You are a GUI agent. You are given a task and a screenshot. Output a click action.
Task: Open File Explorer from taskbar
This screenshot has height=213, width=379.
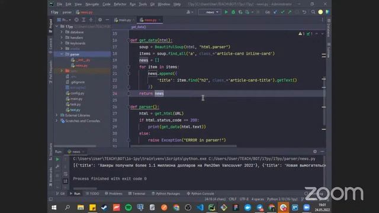[81, 208]
